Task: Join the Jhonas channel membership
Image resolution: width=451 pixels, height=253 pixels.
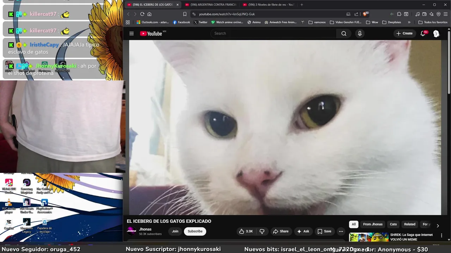Action: click(x=175, y=231)
